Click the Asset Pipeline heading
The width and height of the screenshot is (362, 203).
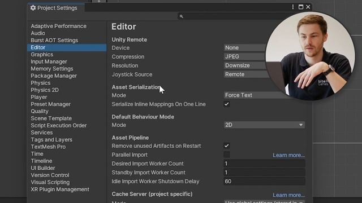pos(130,138)
